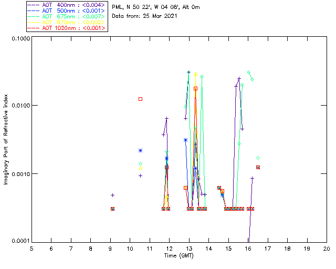Click the isolated yellow triangle near time 10.5
This screenshot has width=336, height=269.
pyautogui.click(x=140, y=168)
